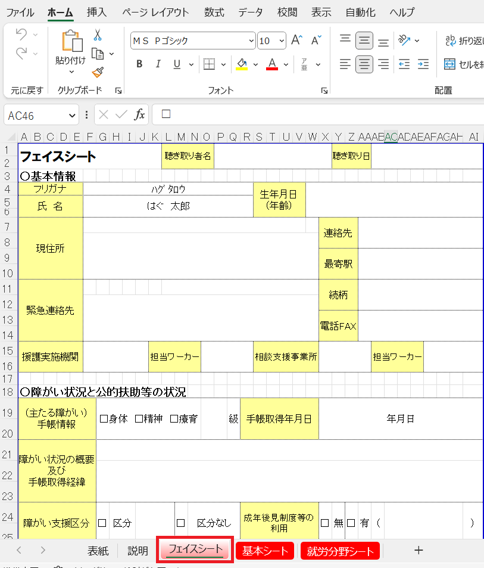Apply Bold formatting to the cell
This screenshot has height=568, width=484.
point(139,64)
